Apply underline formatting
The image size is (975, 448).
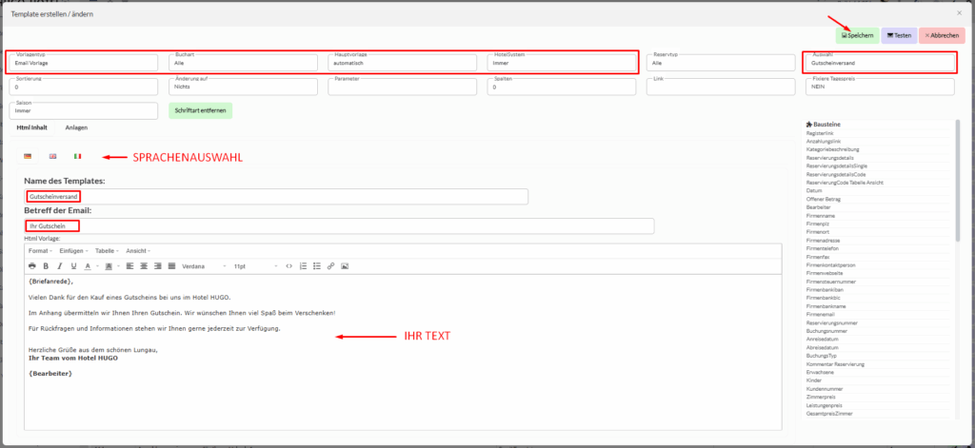coord(72,265)
